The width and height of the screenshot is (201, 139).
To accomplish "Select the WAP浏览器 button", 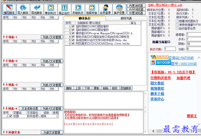I will tap(136, 9).
